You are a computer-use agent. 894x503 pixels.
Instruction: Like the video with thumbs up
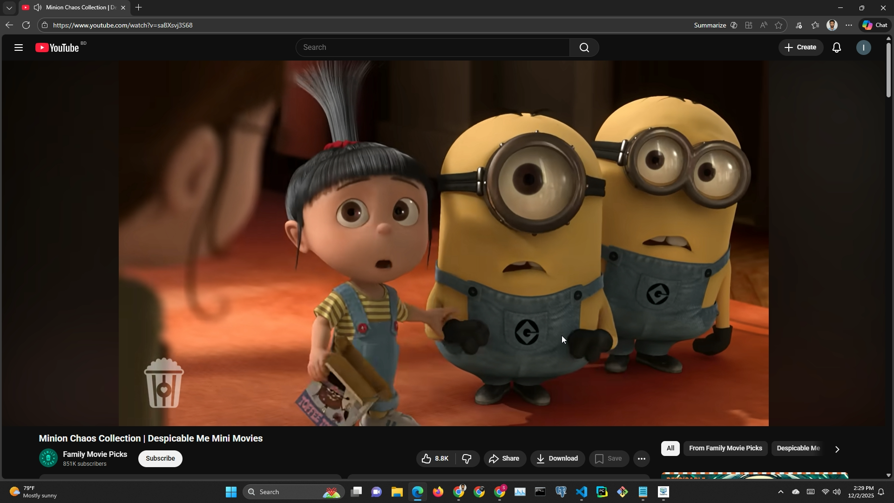pyautogui.click(x=435, y=459)
